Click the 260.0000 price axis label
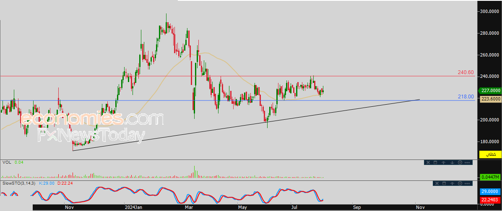 [489, 55]
